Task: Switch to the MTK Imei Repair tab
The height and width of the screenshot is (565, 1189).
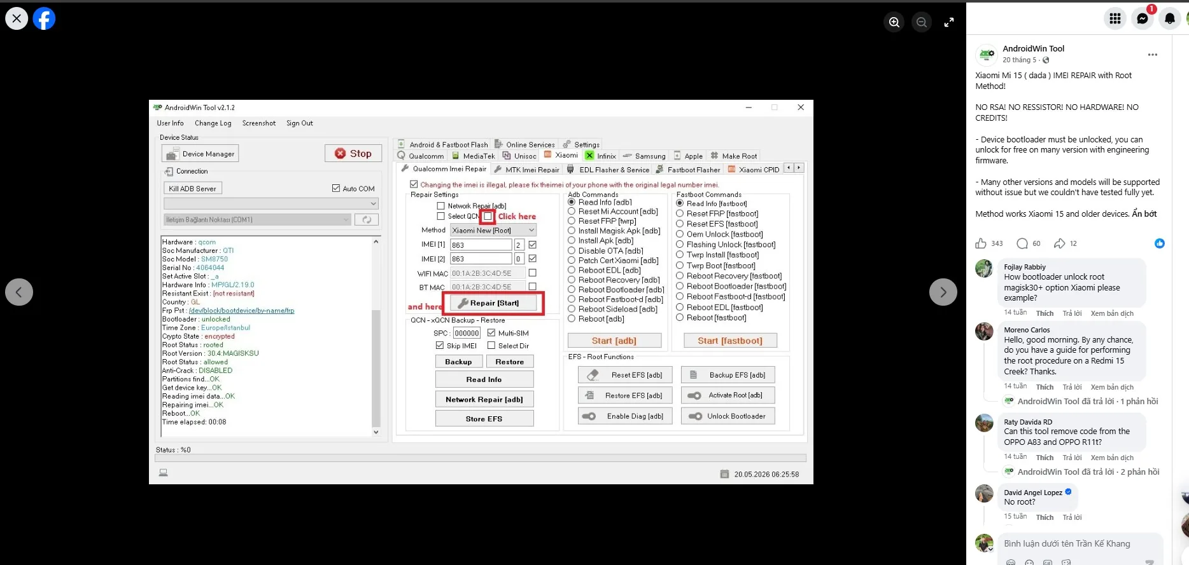Action: click(526, 170)
